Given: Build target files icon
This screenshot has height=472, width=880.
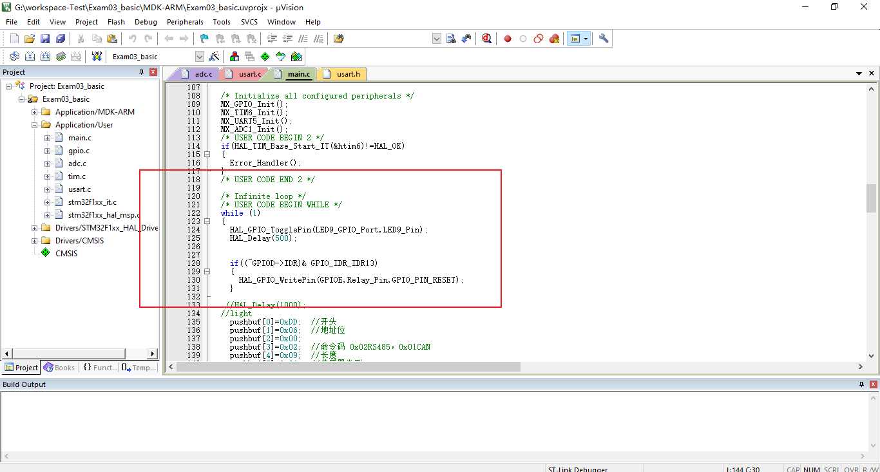Looking at the screenshot, I should coord(30,57).
